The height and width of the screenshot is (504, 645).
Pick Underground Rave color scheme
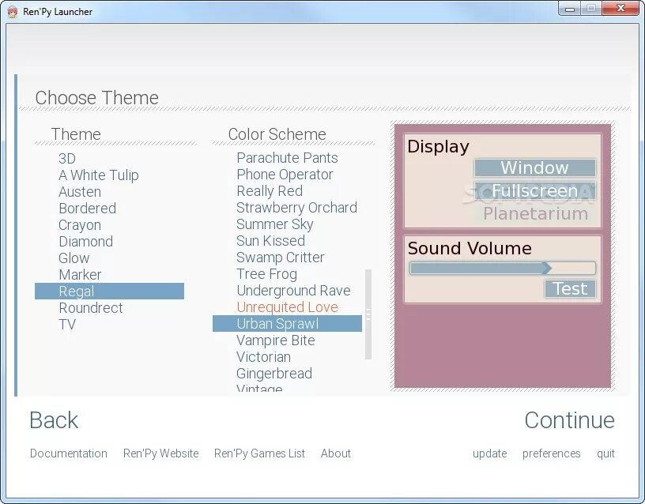[x=294, y=291]
